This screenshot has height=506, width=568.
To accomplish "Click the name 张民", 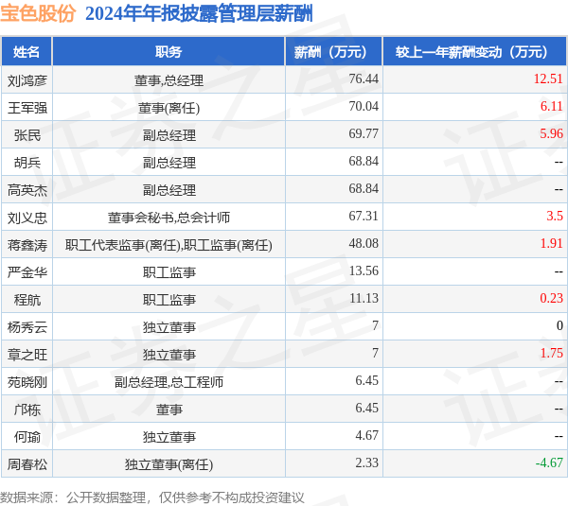I will click(27, 135).
